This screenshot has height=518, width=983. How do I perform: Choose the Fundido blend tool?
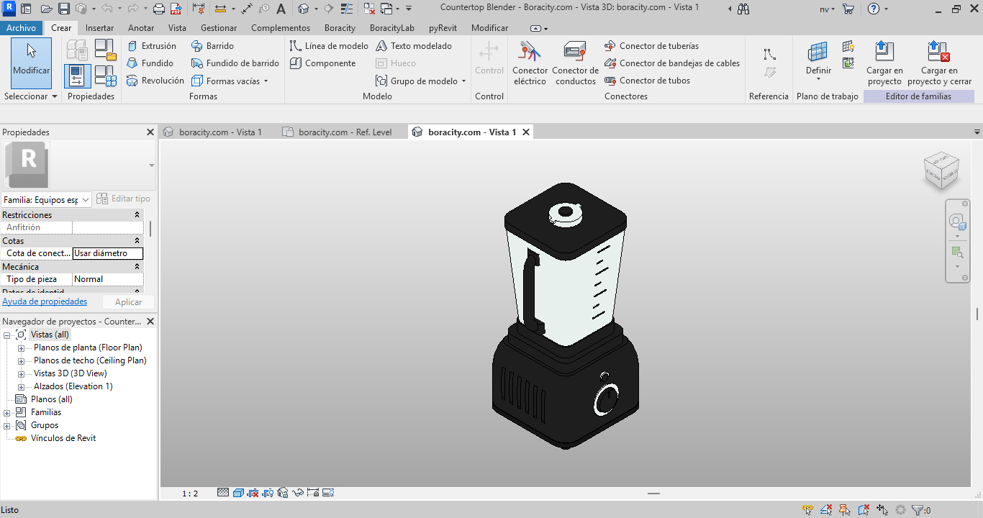click(150, 63)
